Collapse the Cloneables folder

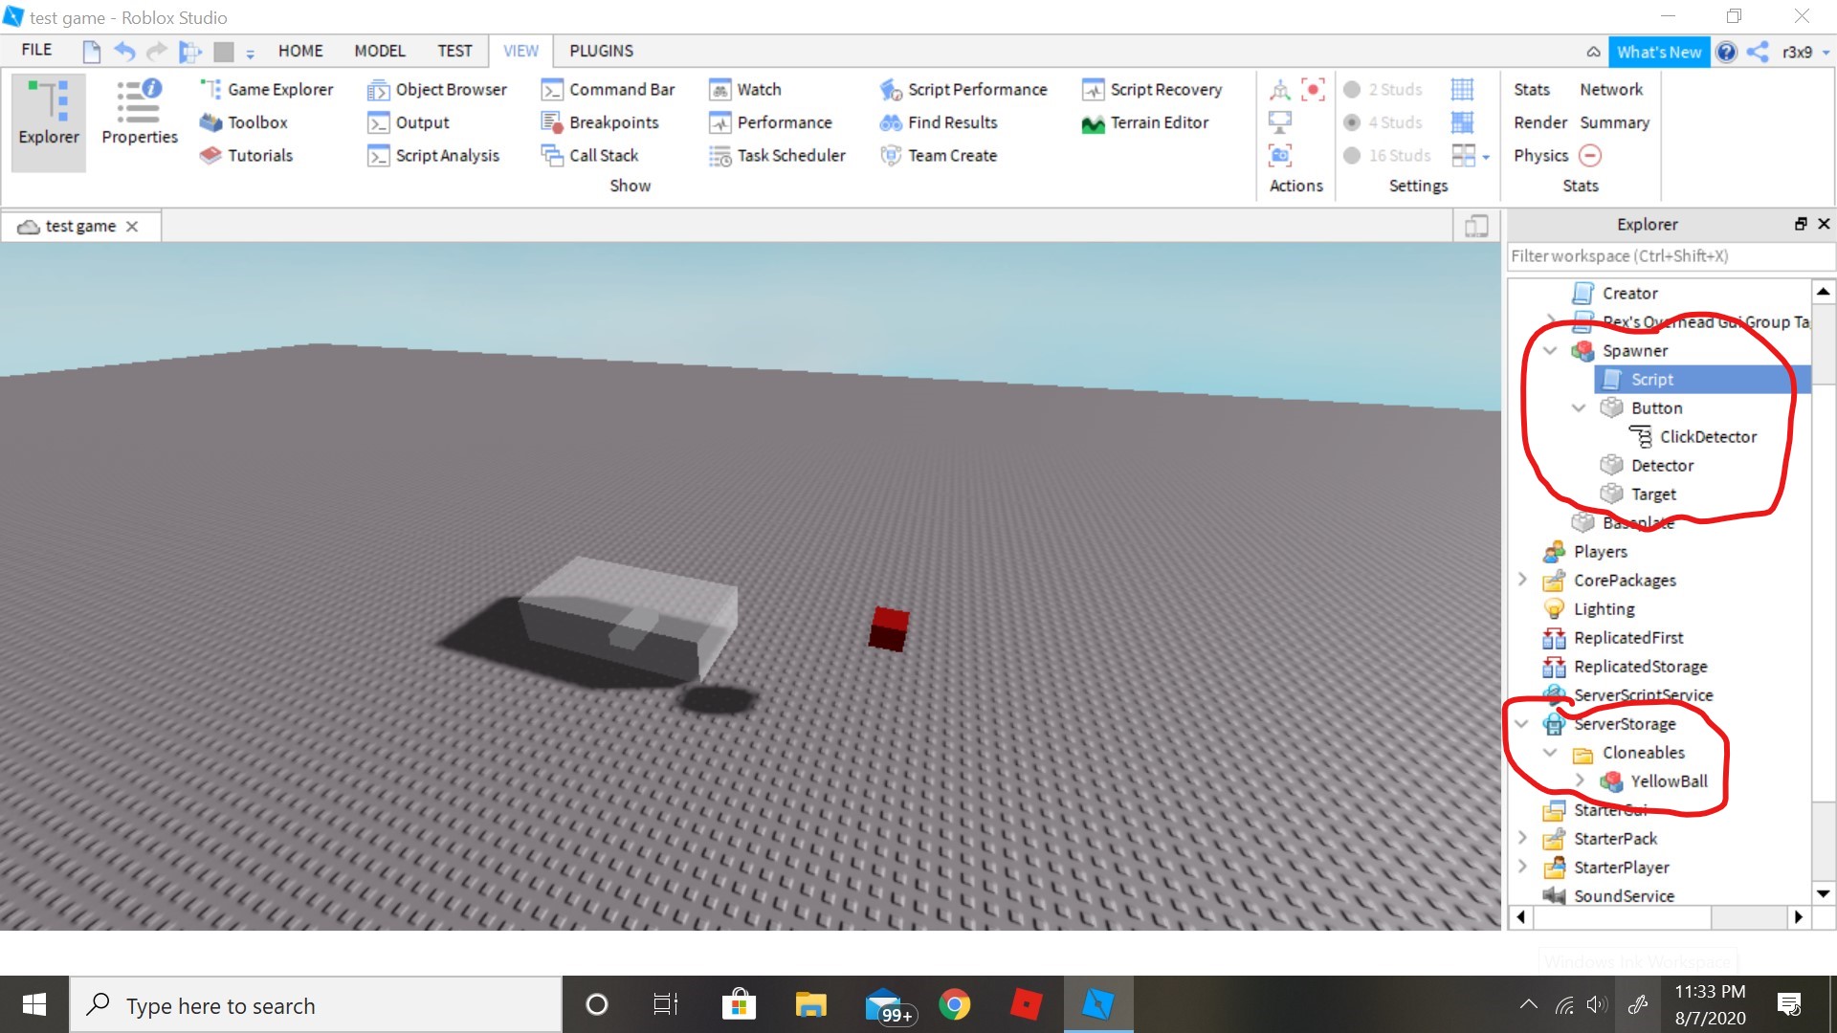tap(1550, 753)
